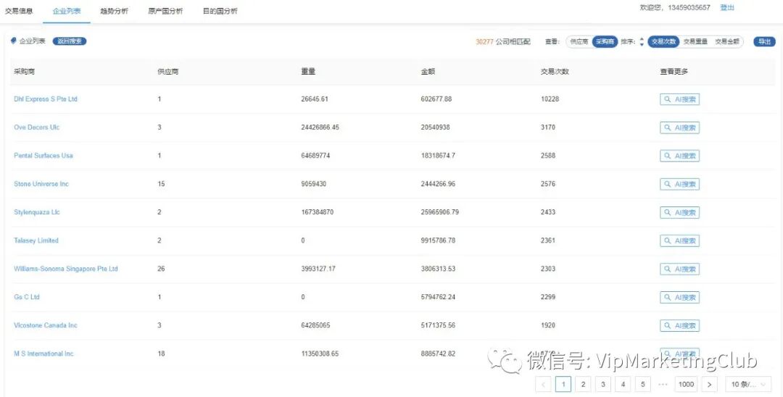Click AI搜索 for Dhl Express S Pte Ltd
Image resolution: width=783 pixels, height=397 pixels.
[679, 99]
